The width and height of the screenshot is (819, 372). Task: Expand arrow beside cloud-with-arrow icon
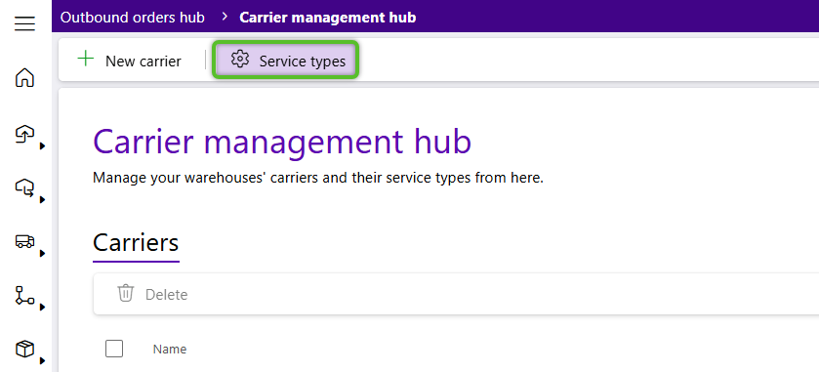pos(42,199)
